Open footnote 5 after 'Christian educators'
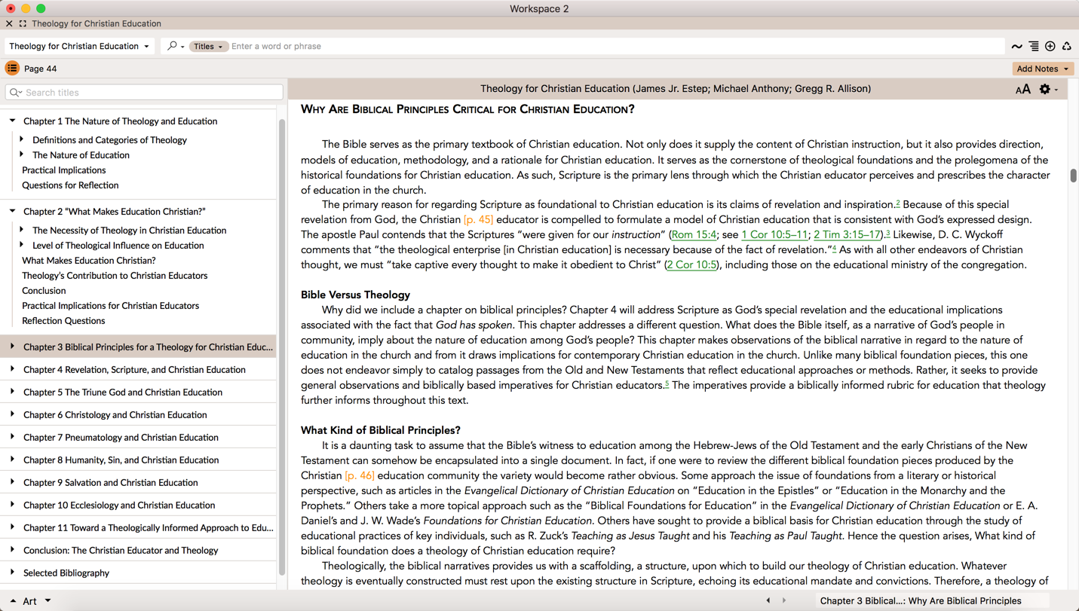 (667, 383)
